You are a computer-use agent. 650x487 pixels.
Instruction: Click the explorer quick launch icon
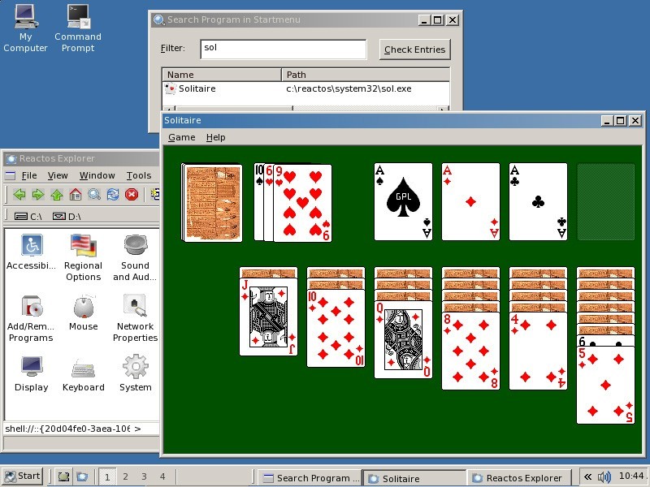(x=82, y=476)
